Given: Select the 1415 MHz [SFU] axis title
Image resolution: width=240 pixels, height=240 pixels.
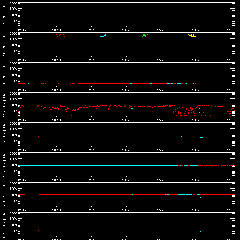Looking at the screenshot, I should coord(4,105).
